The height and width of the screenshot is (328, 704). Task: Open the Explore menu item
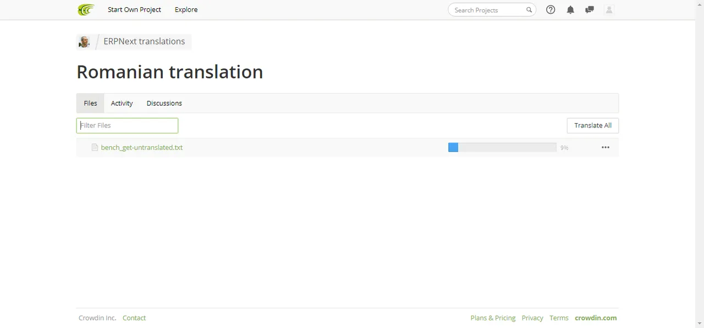click(186, 10)
